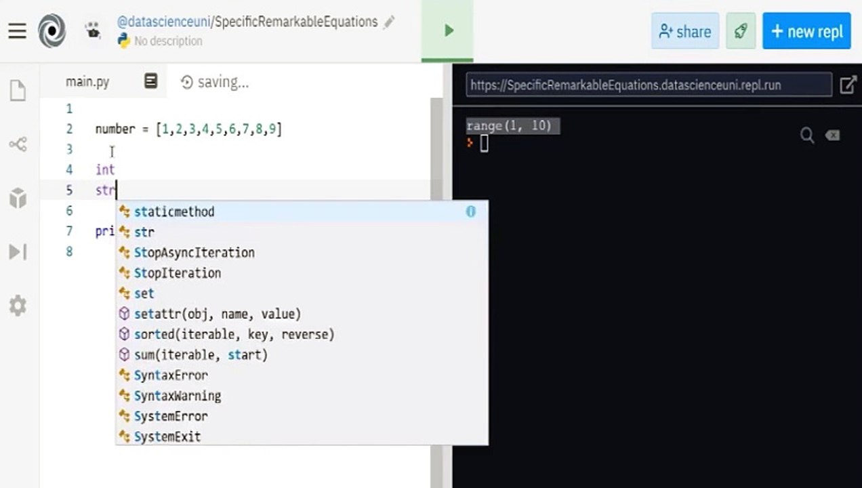Click the file format icon beside main.py
This screenshot has width=862, height=488.
[x=151, y=81]
